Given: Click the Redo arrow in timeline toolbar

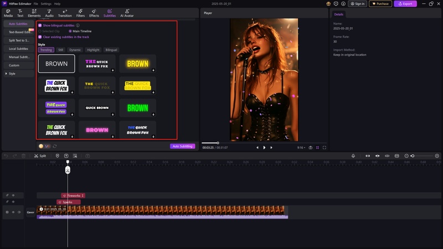Looking at the screenshot, I should (x=15, y=156).
